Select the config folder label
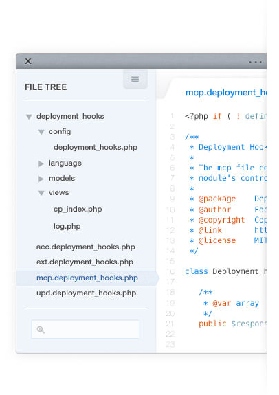The image size is (279, 395). pyautogui.click(x=60, y=131)
